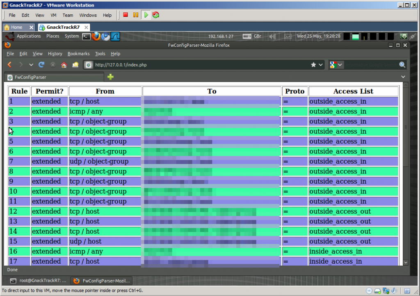Screen dimensions: 420x296
Task: Click the VMware sound device status icon
Action: tap(394, 291)
